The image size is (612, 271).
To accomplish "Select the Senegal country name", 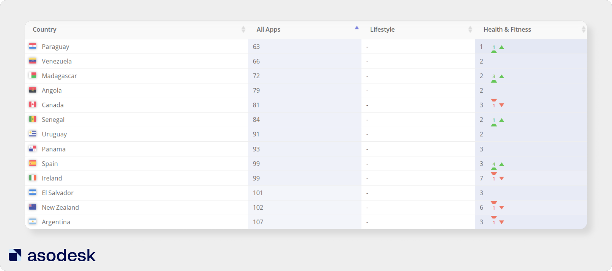I will pyautogui.click(x=53, y=120).
